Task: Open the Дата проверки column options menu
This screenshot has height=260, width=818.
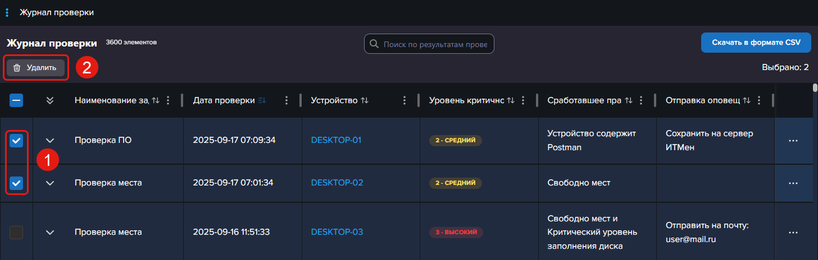Action: [287, 100]
